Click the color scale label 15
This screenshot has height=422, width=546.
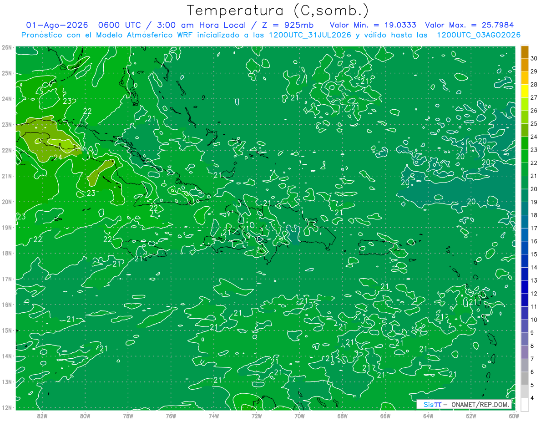[534, 254]
